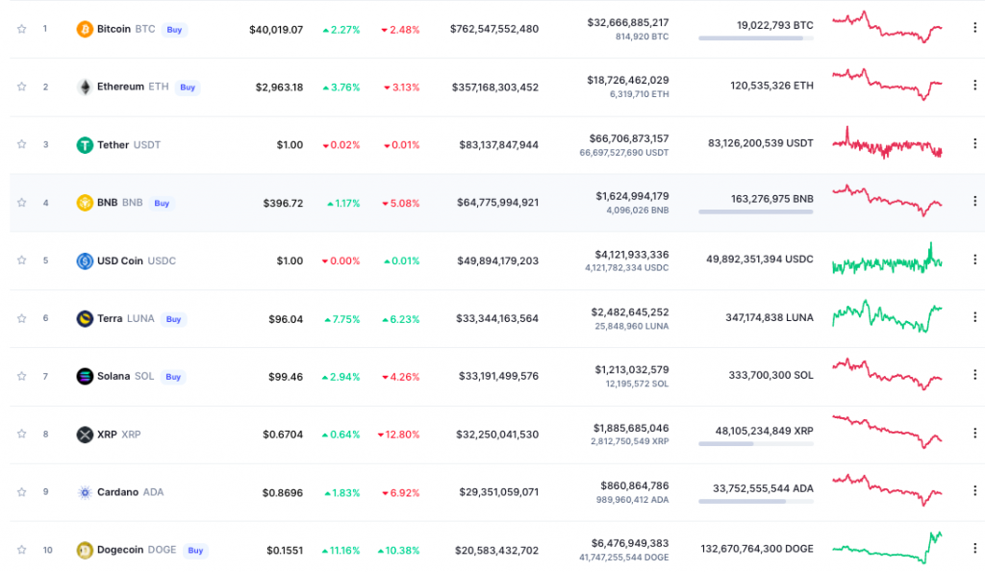The width and height of the screenshot is (985, 572).
Task: Open the three-dot menu for Ethereum
Action: click(x=974, y=85)
